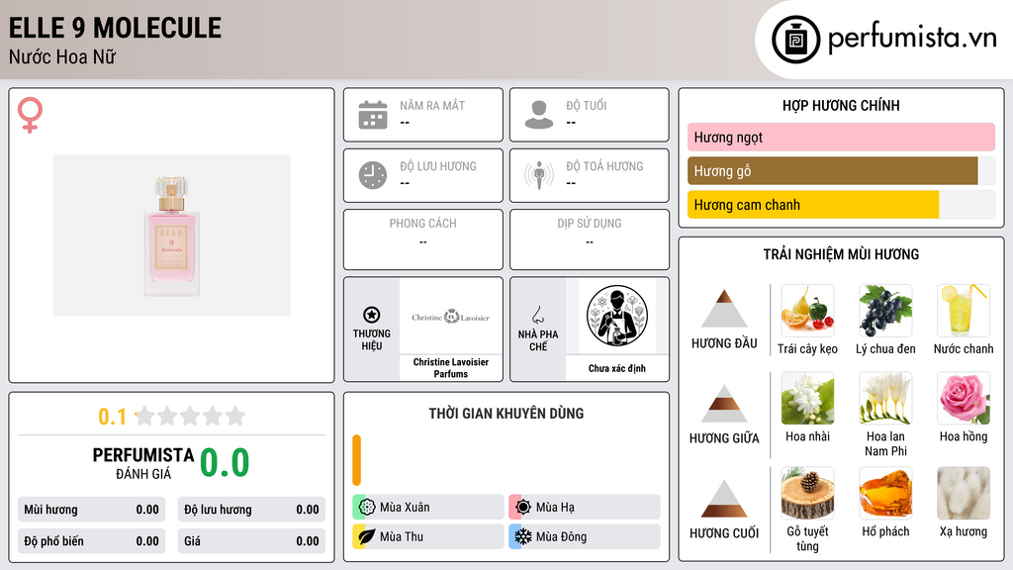The width and height of the screenshot is (1013, 570).
Task: Click the 0.1 yellow rating number
Action: point(112,417)
